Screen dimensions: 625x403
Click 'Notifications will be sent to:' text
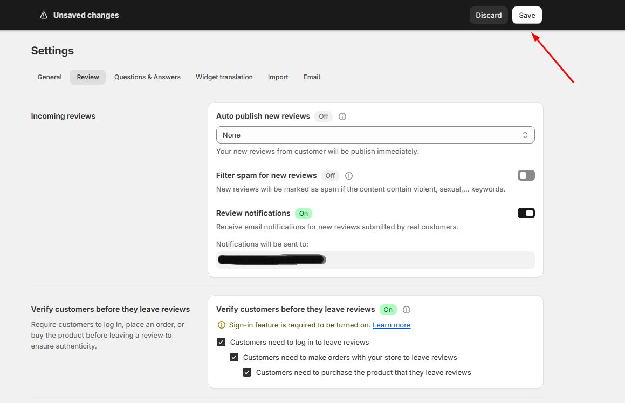[262, 244]
